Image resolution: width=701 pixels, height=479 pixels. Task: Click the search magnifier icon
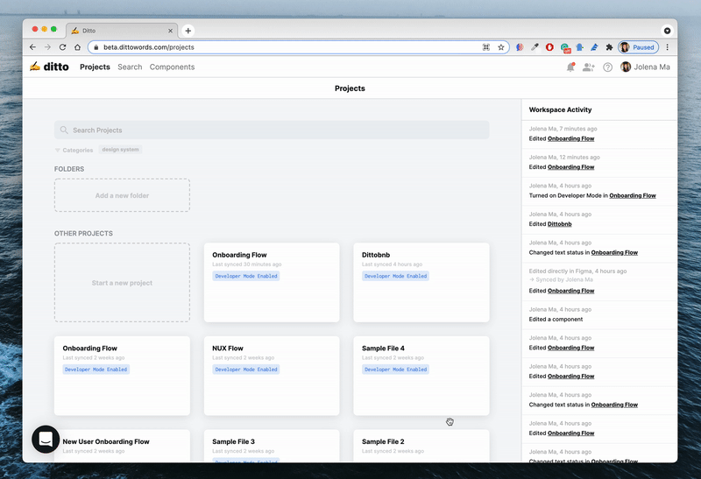[x=64, y=130]
